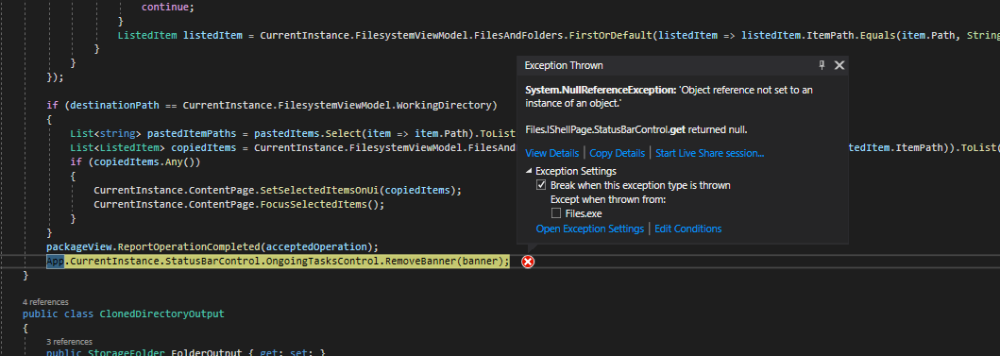The width and height of the screenshot is (1000, 356).
Task: Click 'public StorageFolder FolderOutput' property
Action: point(186,352)
